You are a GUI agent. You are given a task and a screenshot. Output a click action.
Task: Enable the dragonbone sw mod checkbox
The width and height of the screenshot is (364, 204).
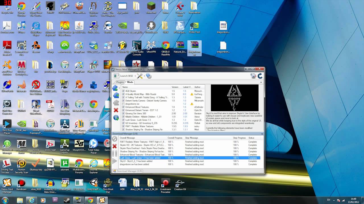point(123,104)
